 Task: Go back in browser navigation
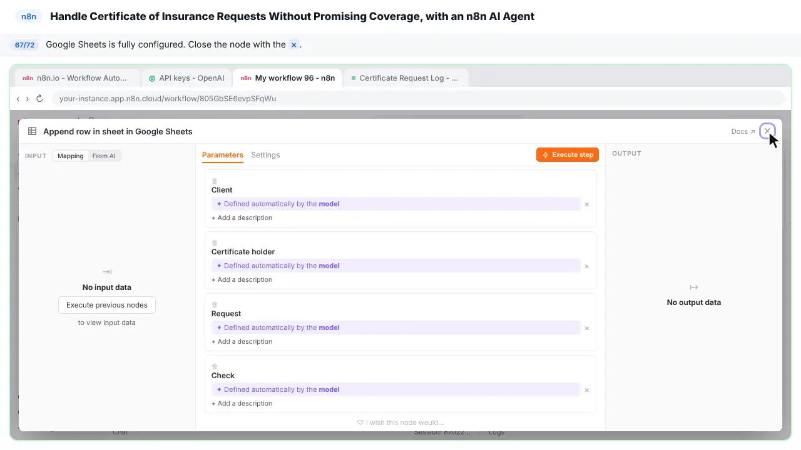18,99
